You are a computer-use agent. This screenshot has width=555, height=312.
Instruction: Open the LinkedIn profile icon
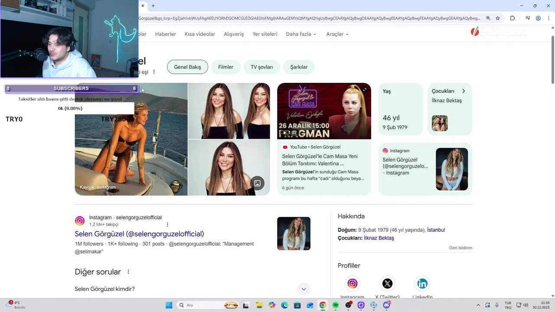coord(422,283)
